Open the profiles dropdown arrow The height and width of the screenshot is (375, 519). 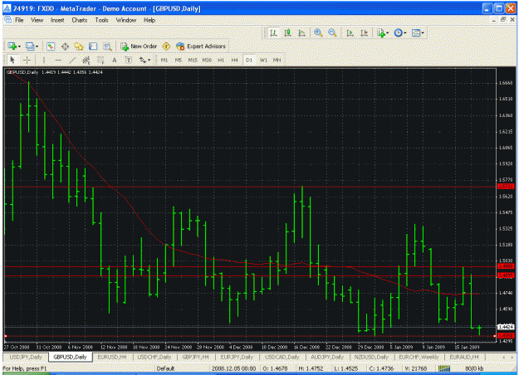click(37, 46)
